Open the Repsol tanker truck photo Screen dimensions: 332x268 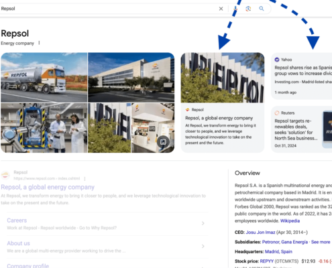(44, 78)
